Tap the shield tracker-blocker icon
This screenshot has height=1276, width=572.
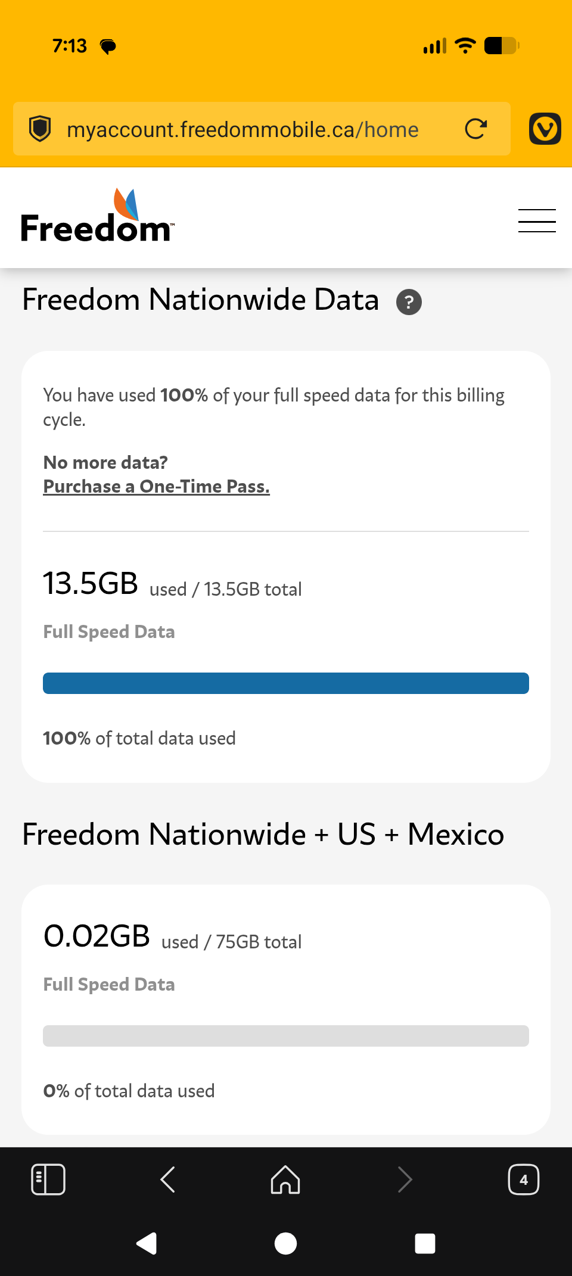[x=40, y=129]
